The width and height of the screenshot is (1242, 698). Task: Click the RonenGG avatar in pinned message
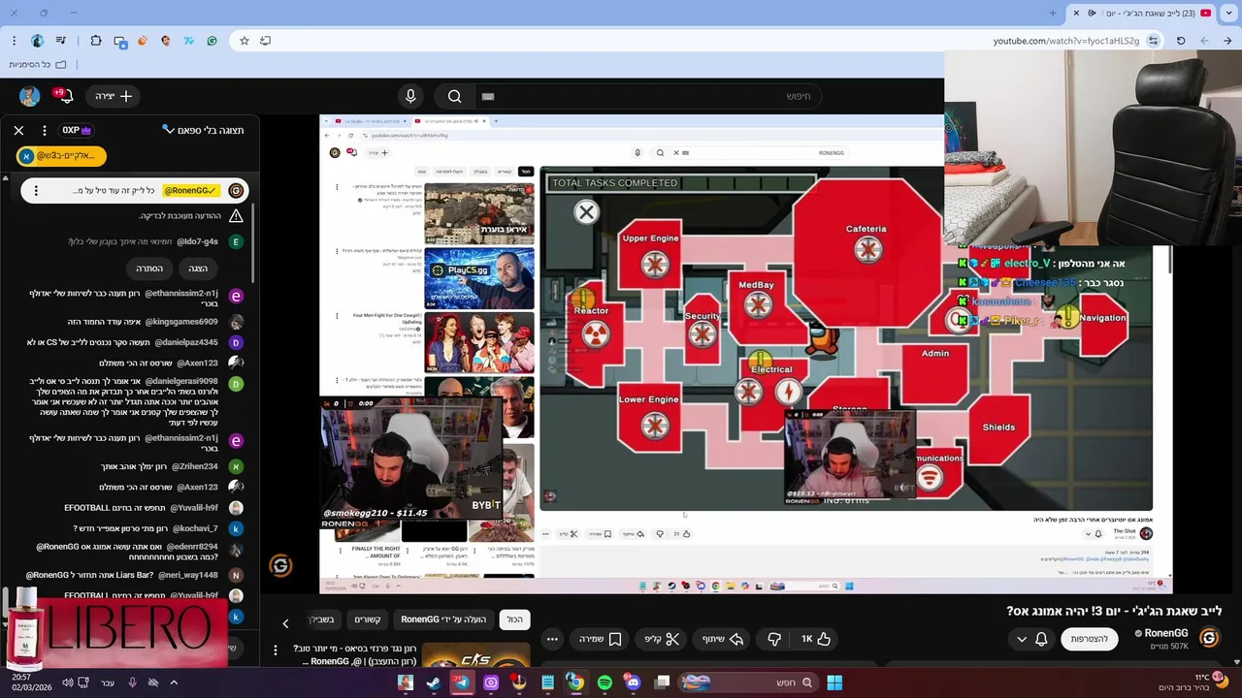236,191
